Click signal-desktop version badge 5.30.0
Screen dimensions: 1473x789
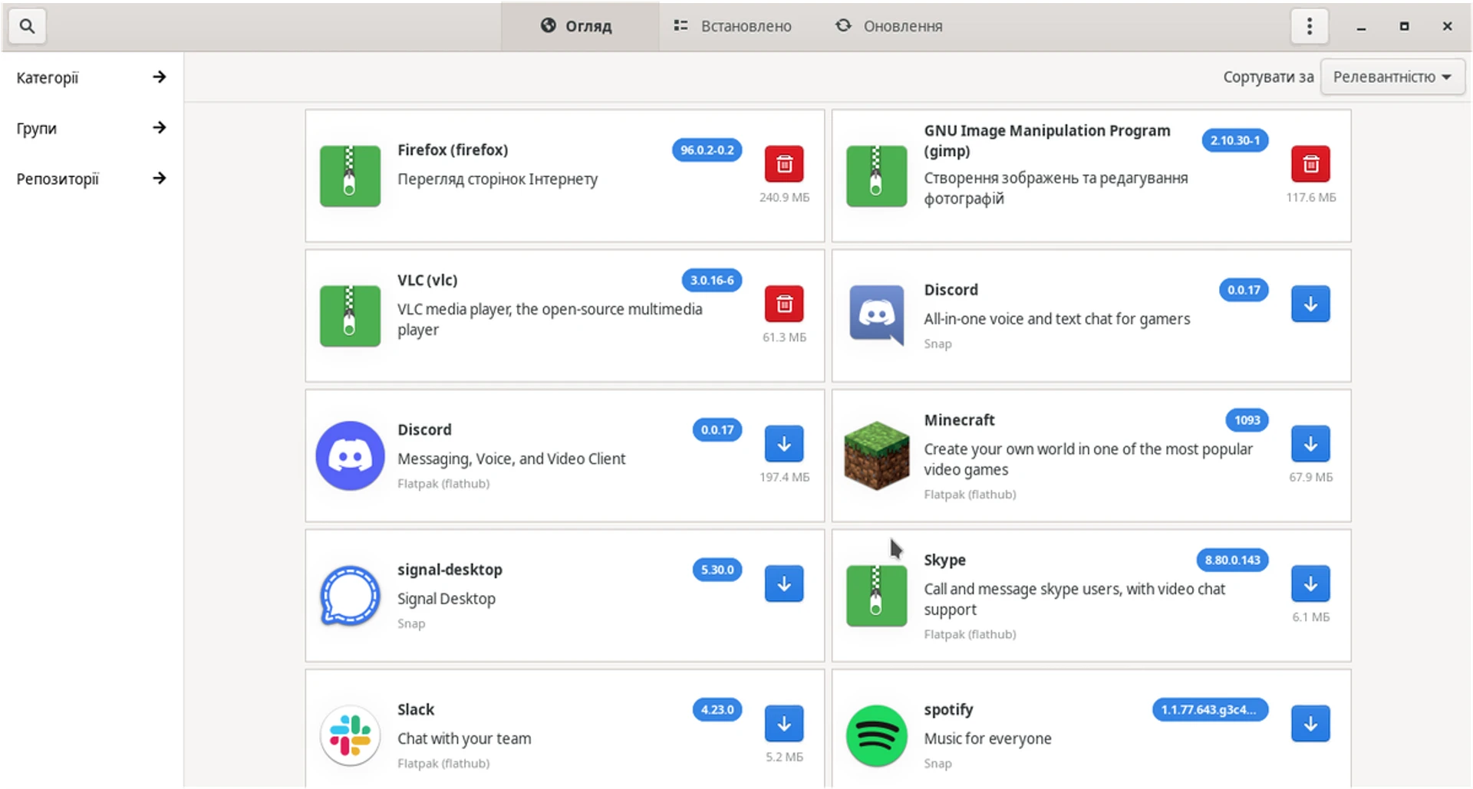(717, 570)
